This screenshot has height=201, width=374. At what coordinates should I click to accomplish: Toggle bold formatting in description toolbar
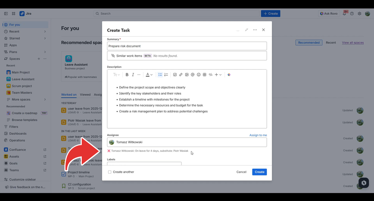point(127,75)
